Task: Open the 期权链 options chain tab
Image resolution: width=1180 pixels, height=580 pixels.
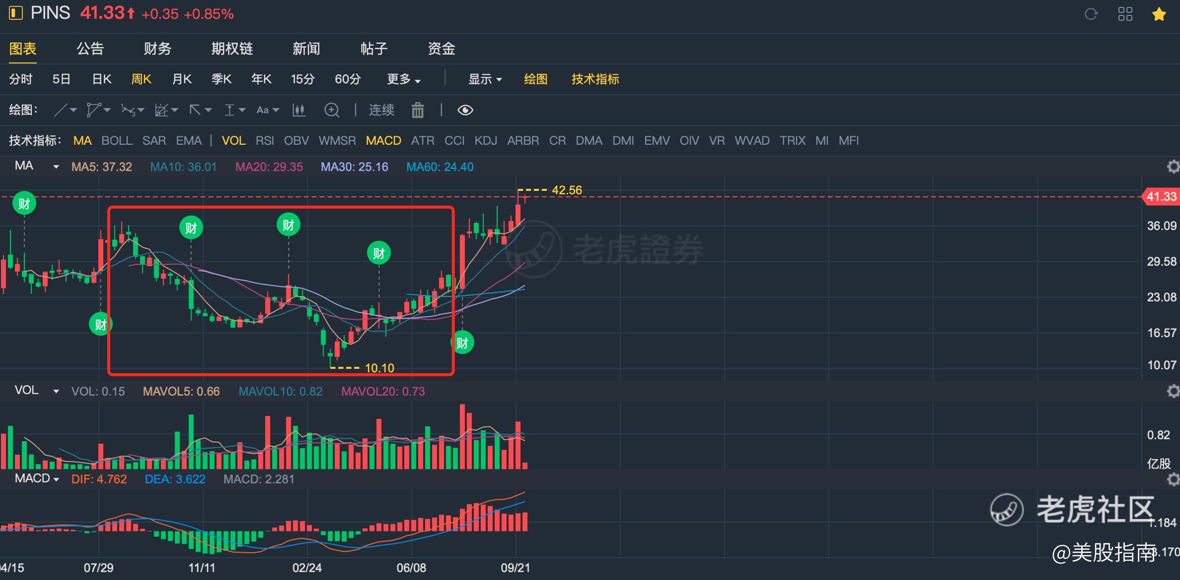Action: 231,49
